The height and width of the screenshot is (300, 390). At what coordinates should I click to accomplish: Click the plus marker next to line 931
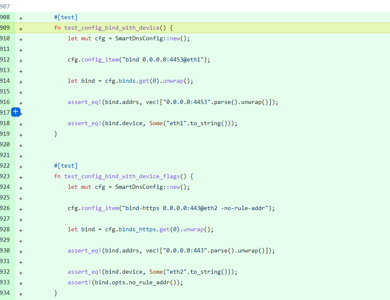click(20, 261)
